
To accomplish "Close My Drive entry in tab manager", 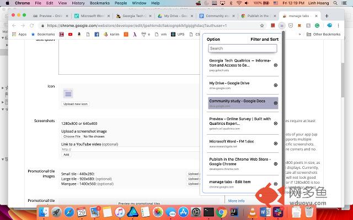I will point(276,85).
